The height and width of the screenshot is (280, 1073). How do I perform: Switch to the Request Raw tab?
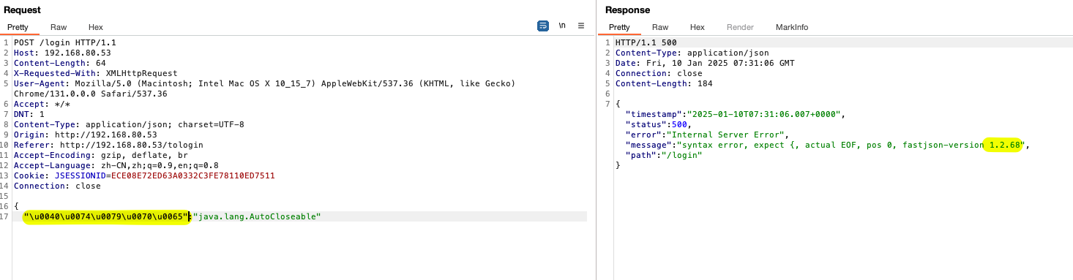click(59, 27)
